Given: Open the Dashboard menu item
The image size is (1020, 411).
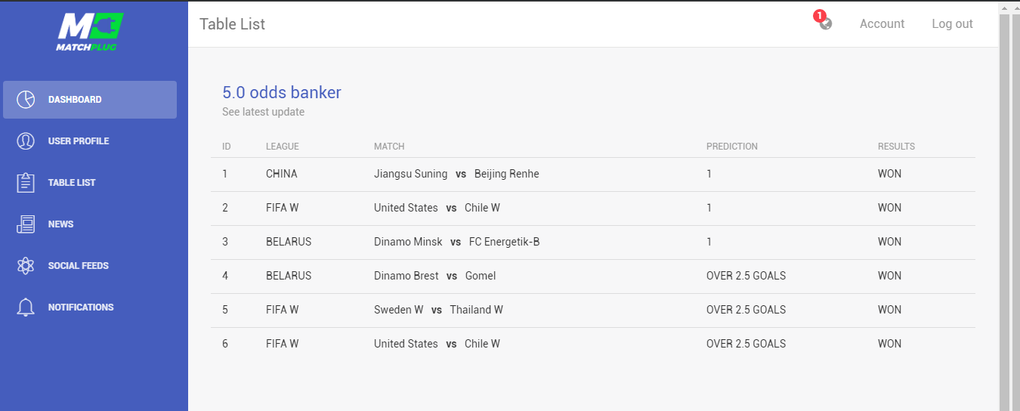Looking at the screenshot, I should click(75, 100).
